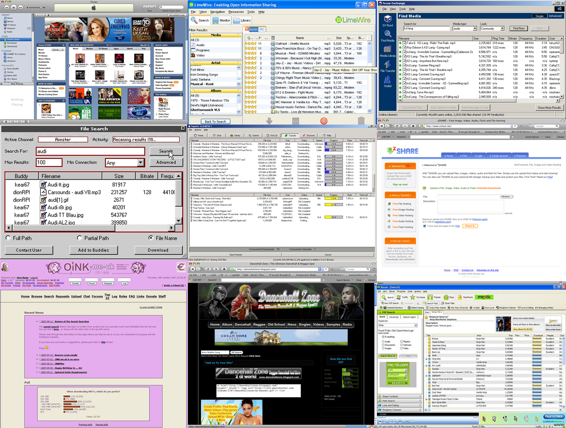Select Full Path radio in Aimster File Search
The image size is (566, 428).
[x=8, y=238]
